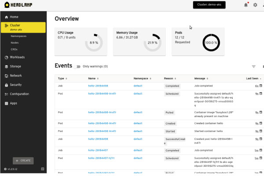Click the Headlamp logo
This screenshot has height=176, width=264.
(18, 5)
